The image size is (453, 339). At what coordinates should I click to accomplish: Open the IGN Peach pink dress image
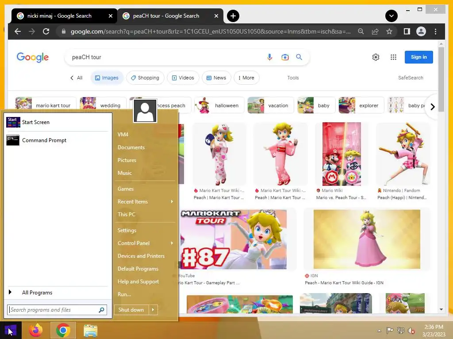(x=367, y=239)
